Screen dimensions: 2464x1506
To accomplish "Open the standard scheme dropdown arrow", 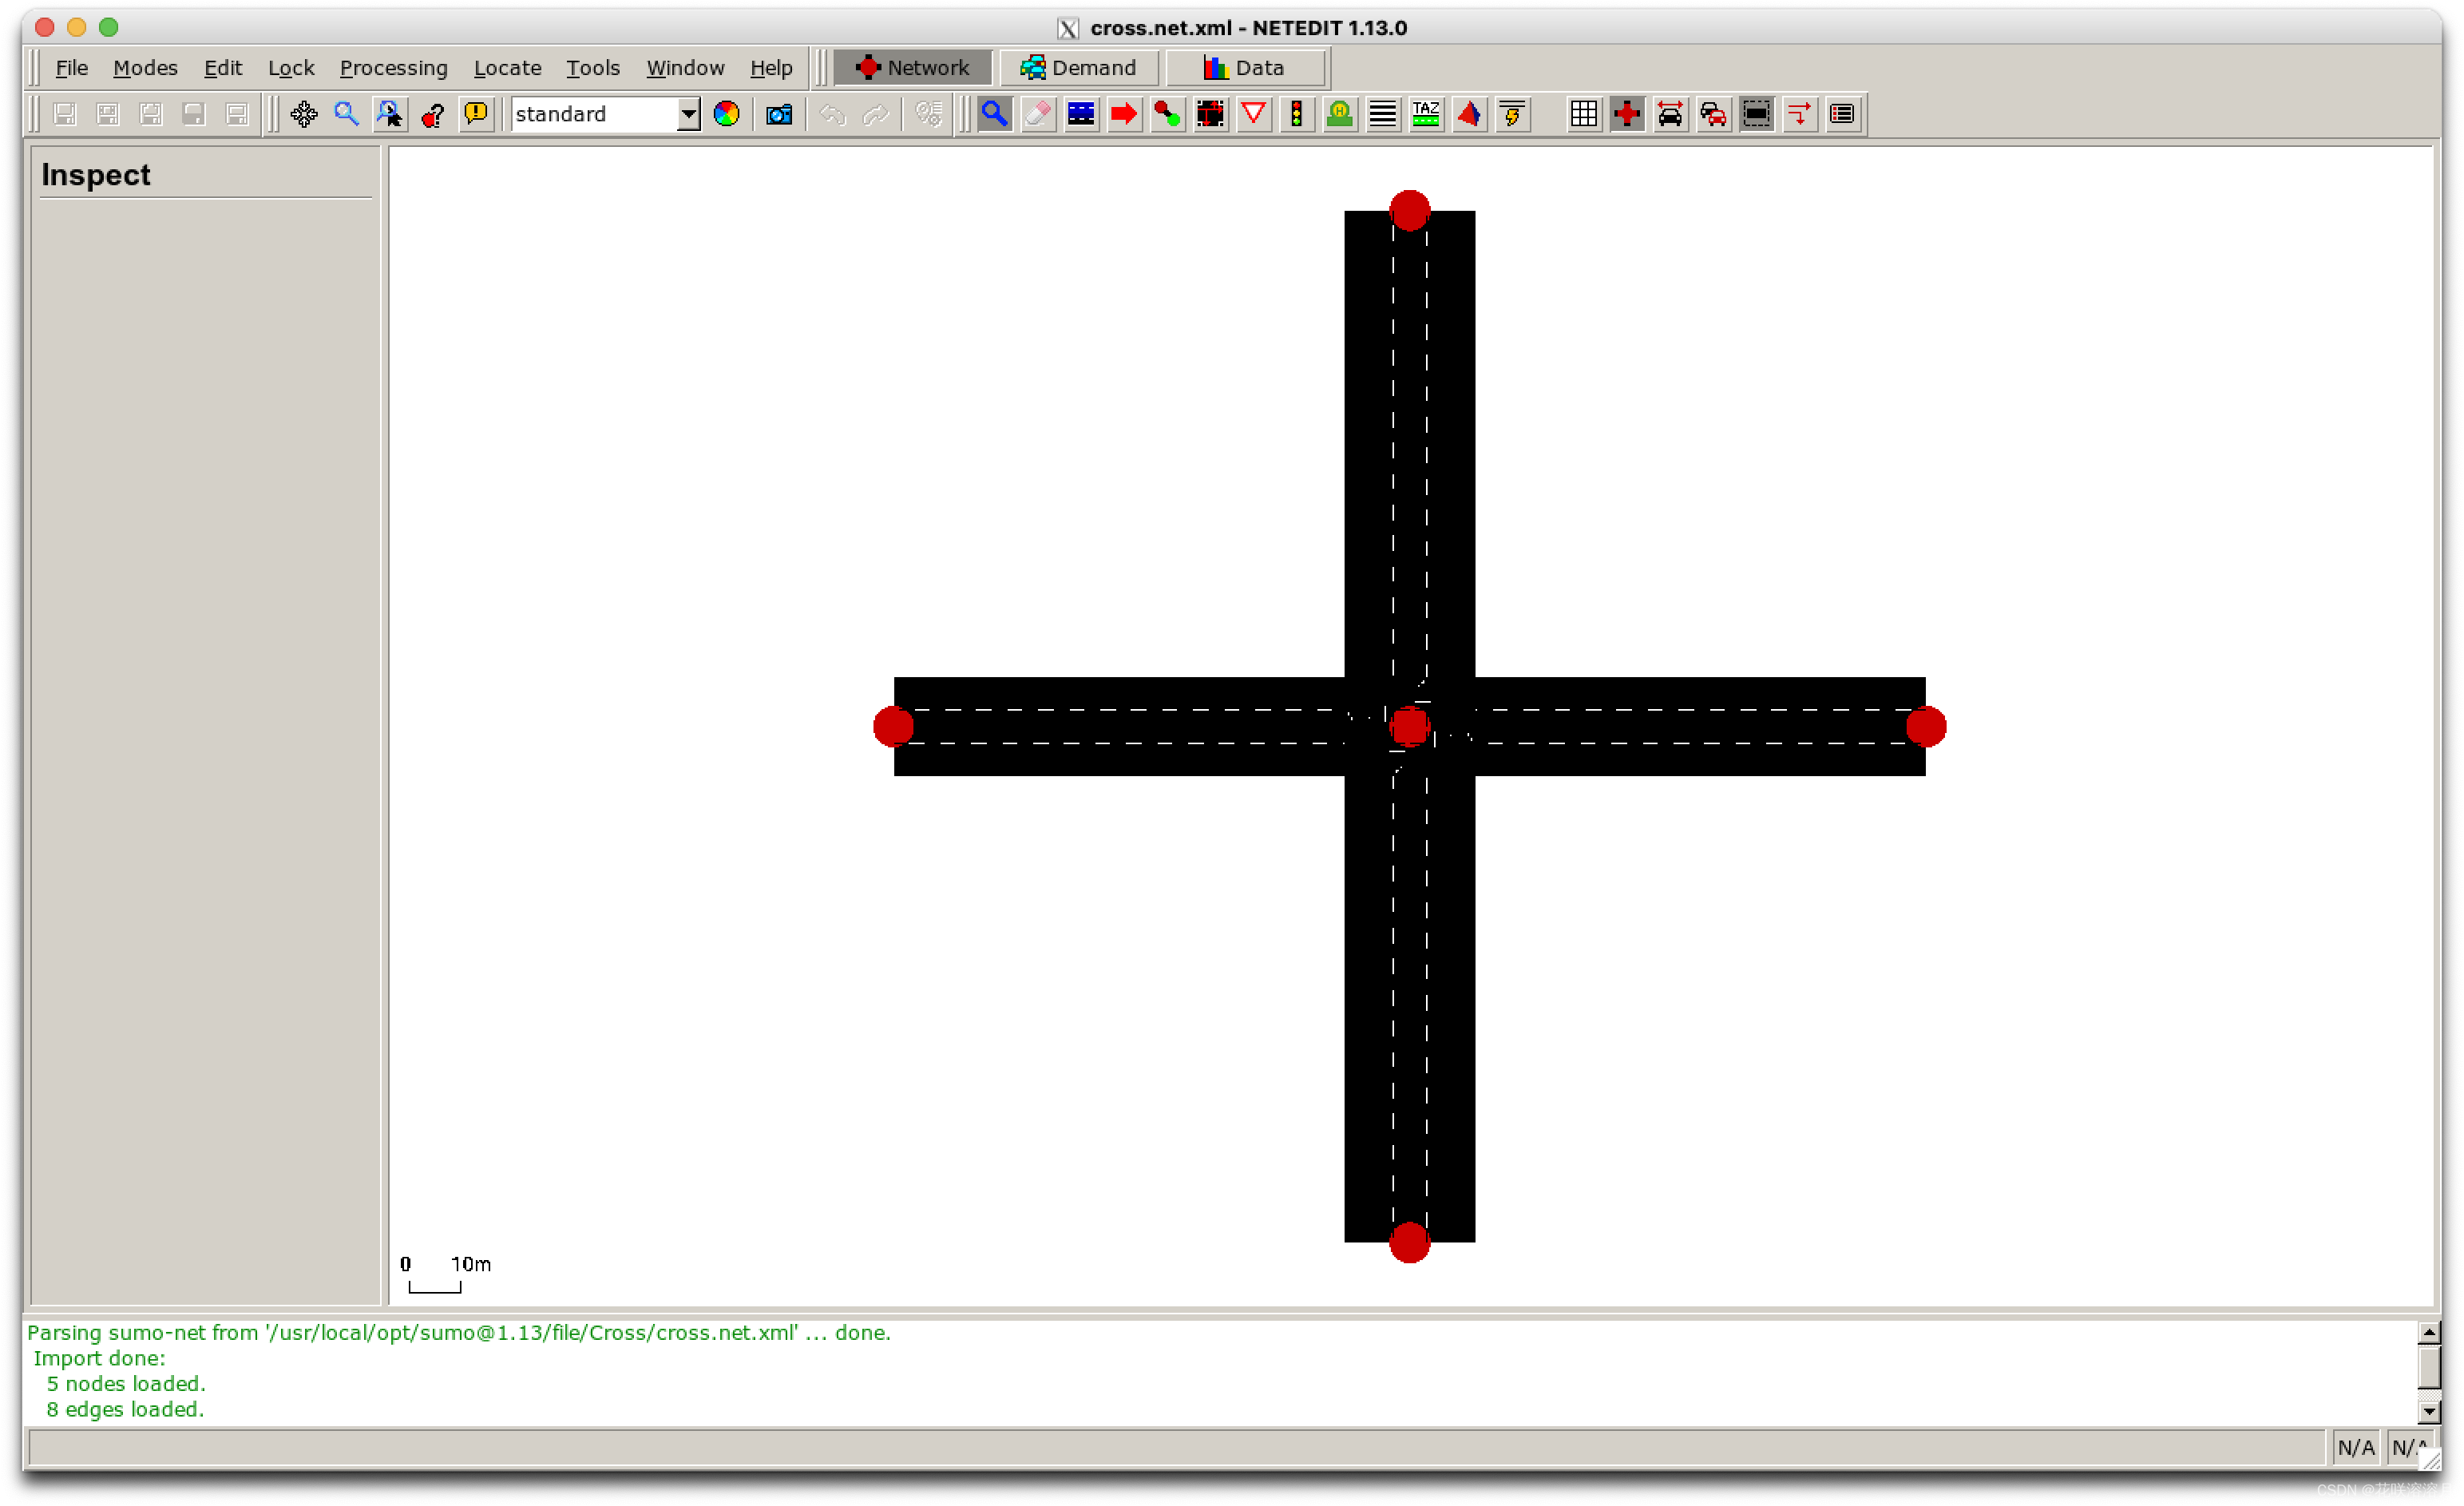I will tap(688, 114).
